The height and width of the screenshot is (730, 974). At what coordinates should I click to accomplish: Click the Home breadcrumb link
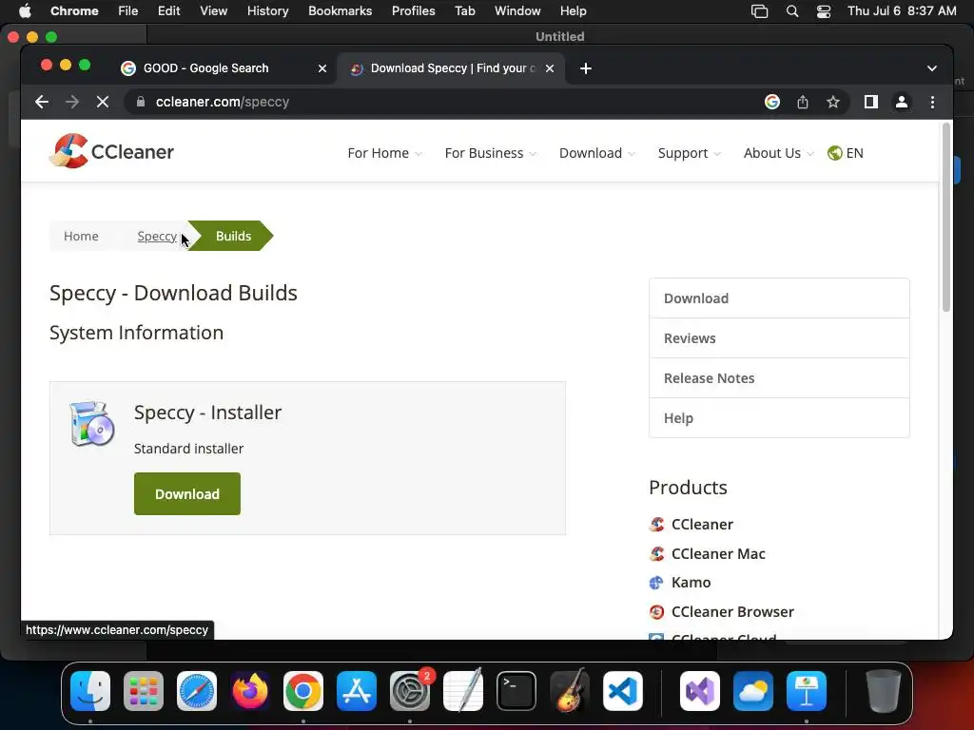[x=81, y=236]
